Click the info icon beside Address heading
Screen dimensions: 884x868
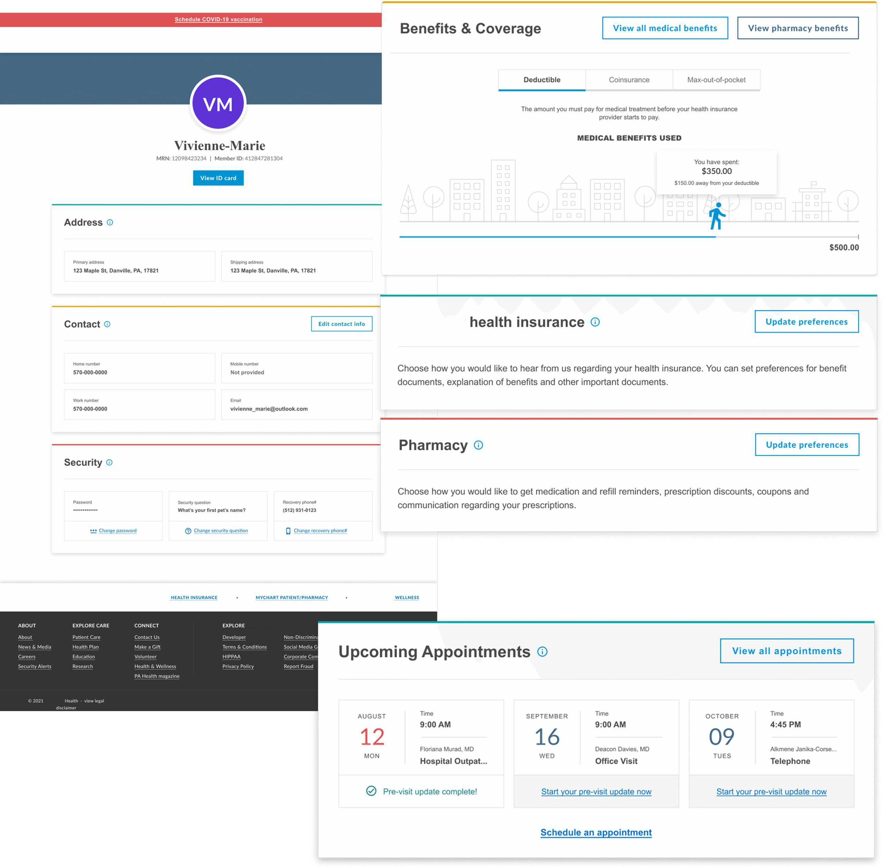(110, 223)
